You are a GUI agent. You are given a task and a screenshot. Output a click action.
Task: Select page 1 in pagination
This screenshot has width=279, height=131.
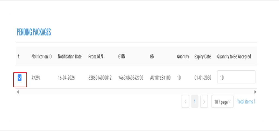point(195,102)
